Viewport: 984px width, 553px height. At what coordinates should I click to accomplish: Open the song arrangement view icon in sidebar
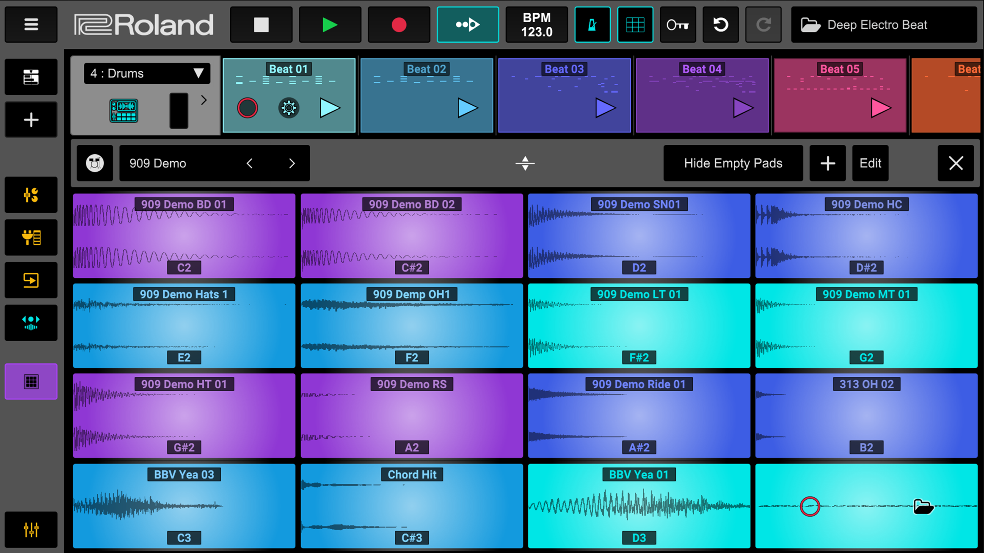(31, 77)
